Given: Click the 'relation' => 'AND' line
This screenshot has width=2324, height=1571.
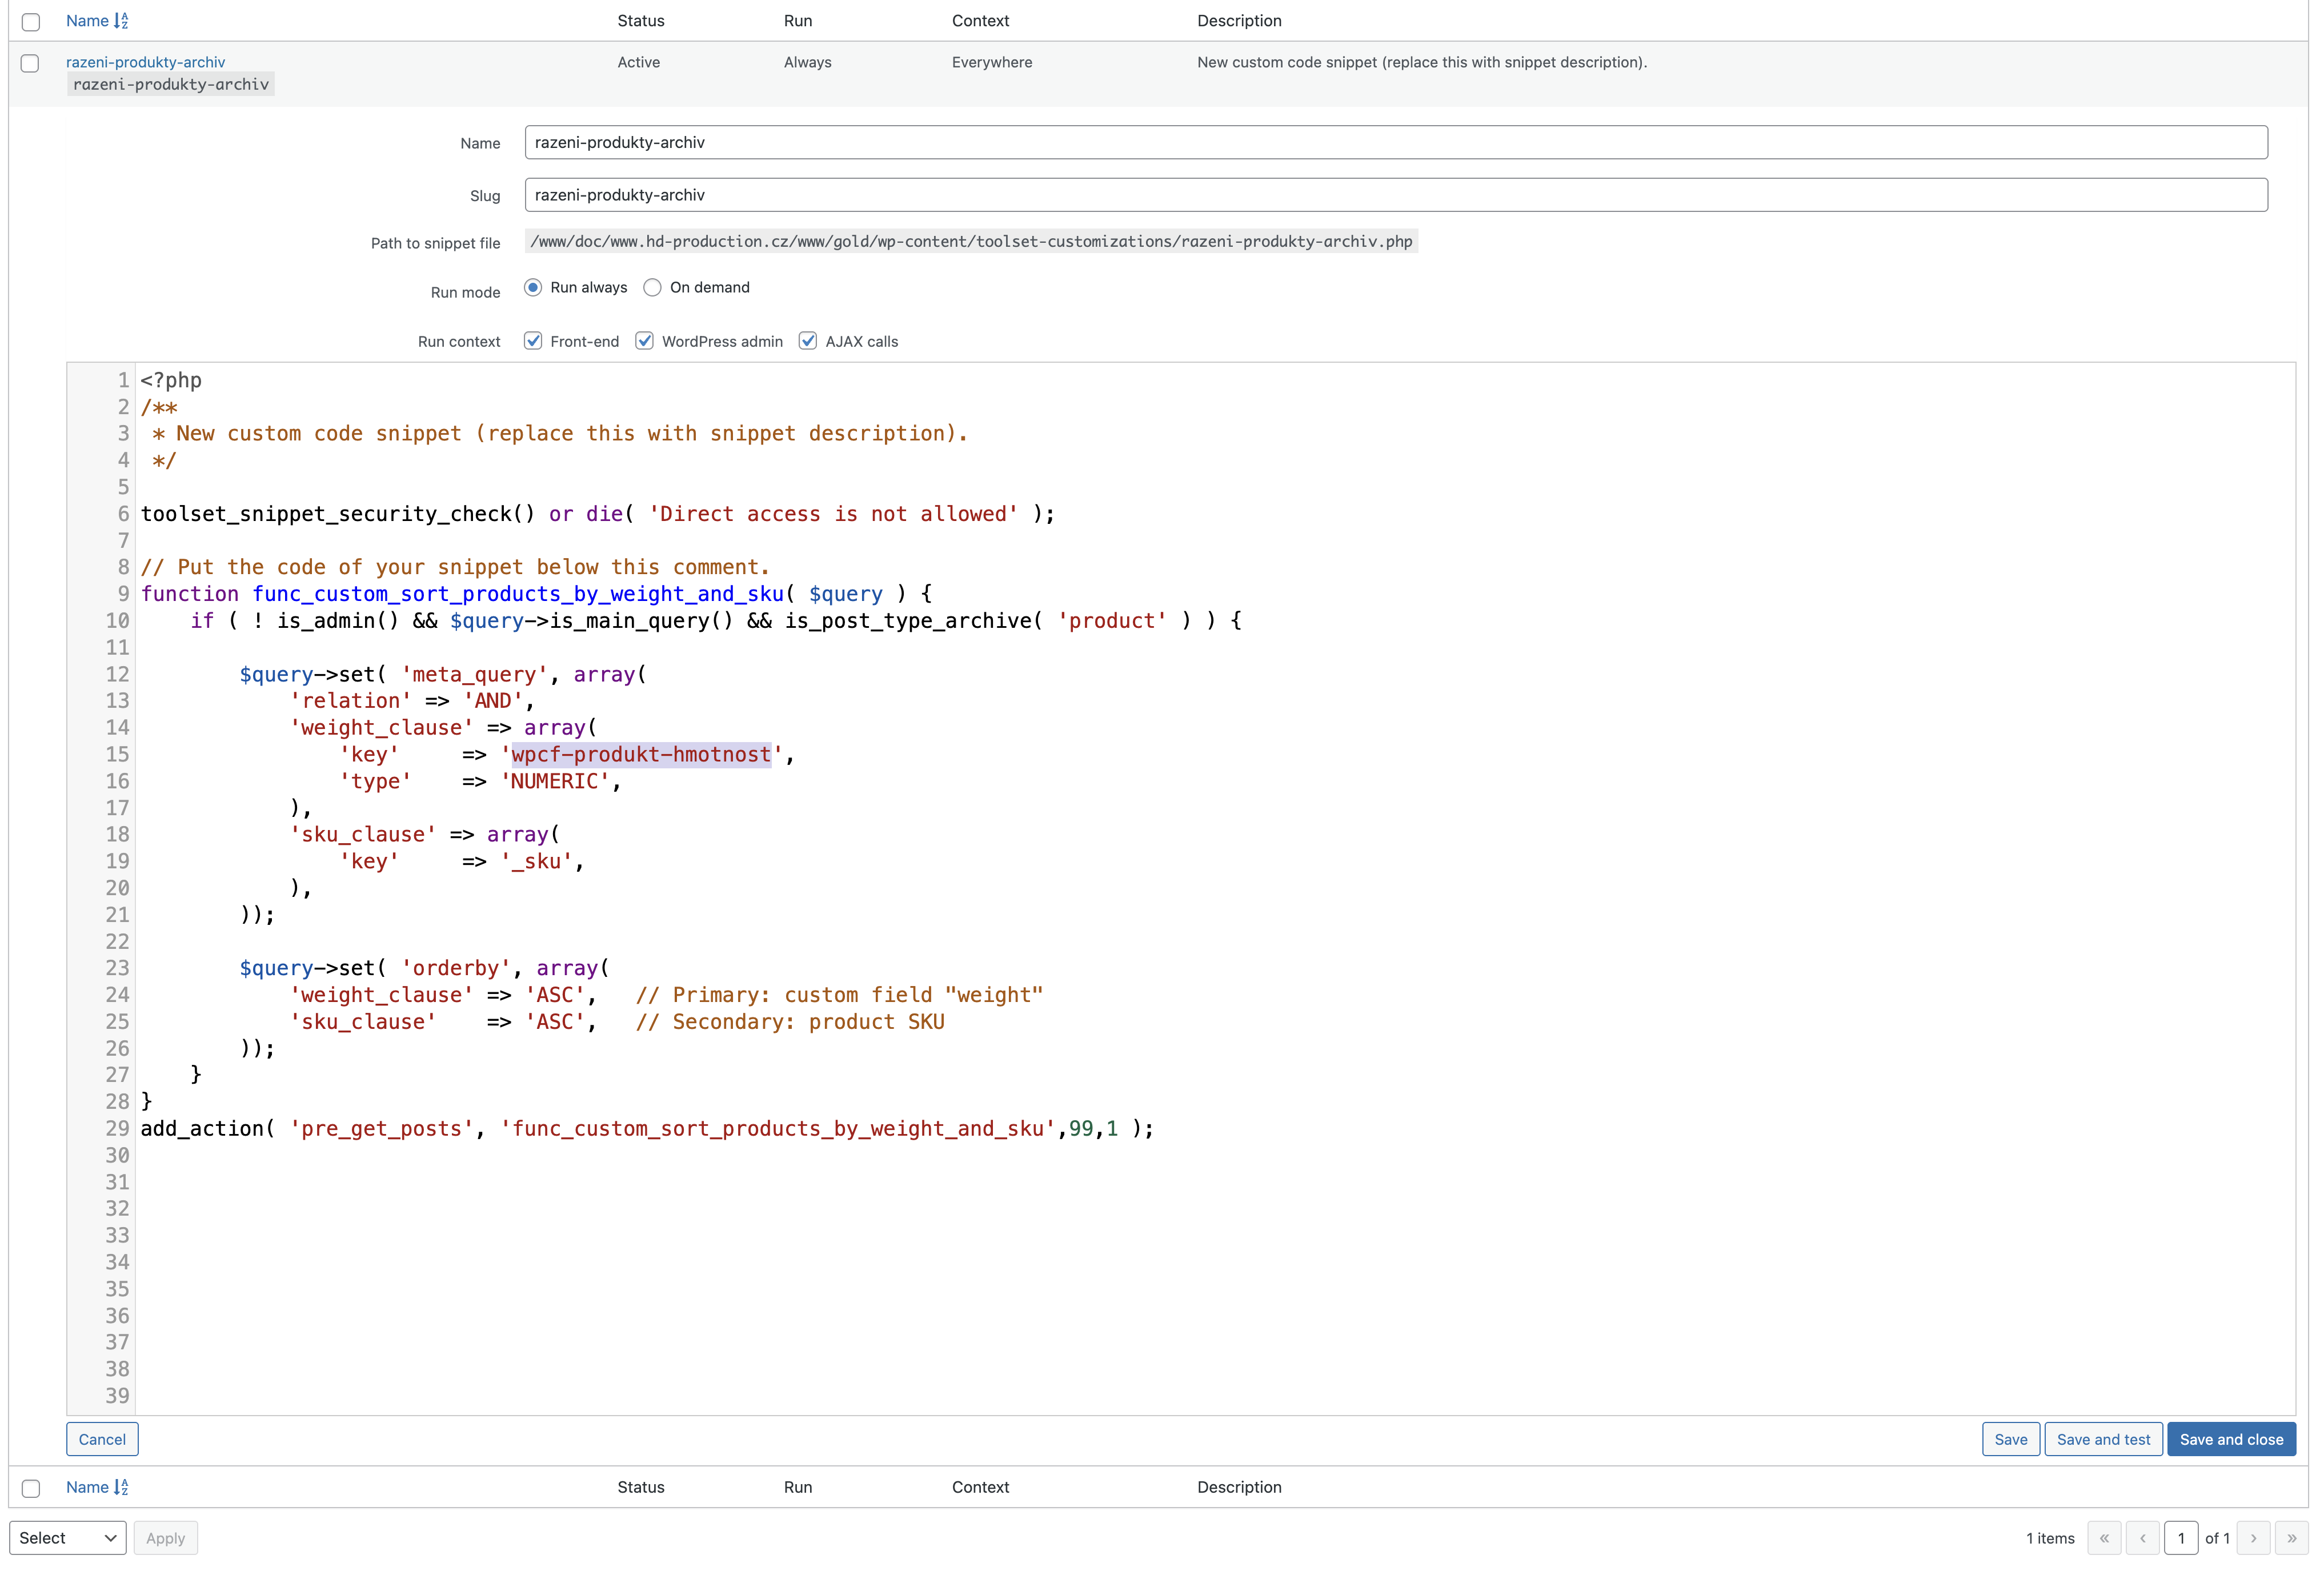Looking at the screenshot, I should point(412,701).
